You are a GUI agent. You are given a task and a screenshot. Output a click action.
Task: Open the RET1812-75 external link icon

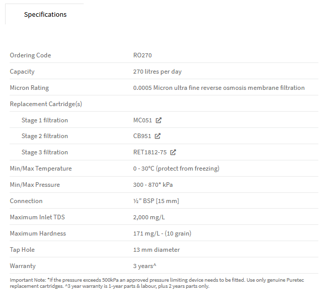coord(173,152)
